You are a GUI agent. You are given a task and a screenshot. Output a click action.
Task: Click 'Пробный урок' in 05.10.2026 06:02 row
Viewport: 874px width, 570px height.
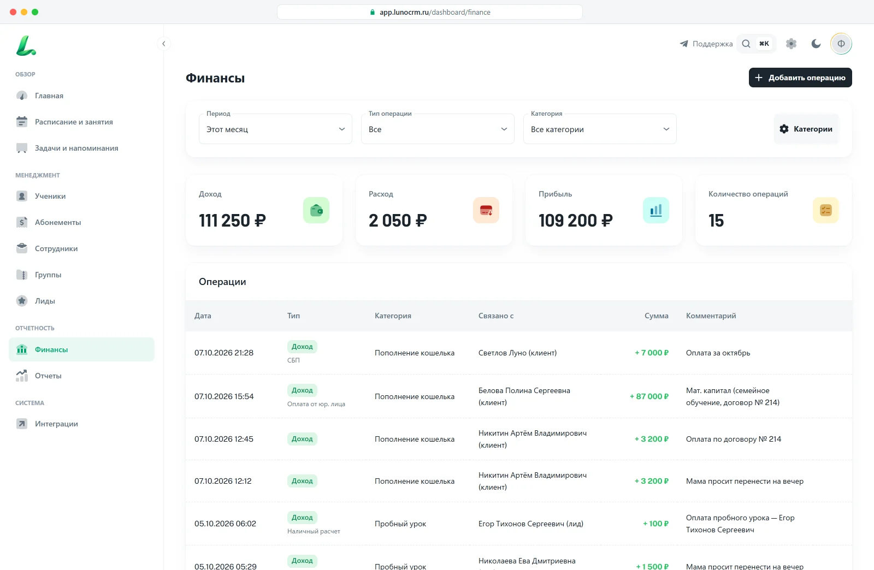pyautogui.click(x=400, y=524)
